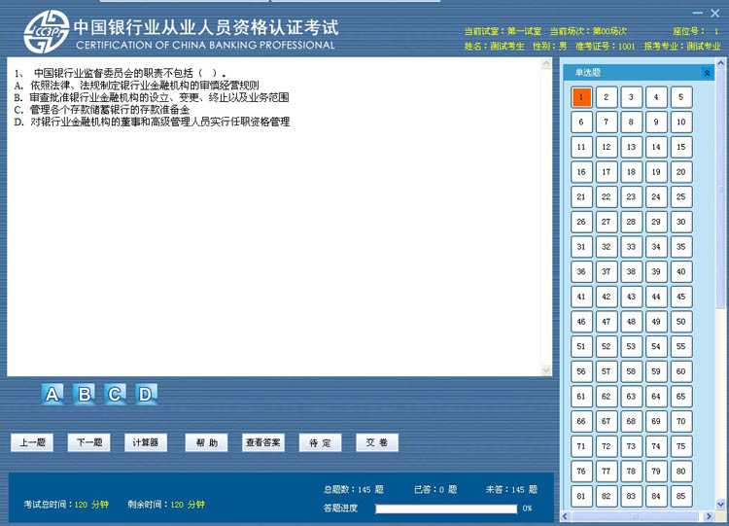The height and width of the screenshot is (526, 729).
Task: Jump to question 3
Action: (631, 97)
